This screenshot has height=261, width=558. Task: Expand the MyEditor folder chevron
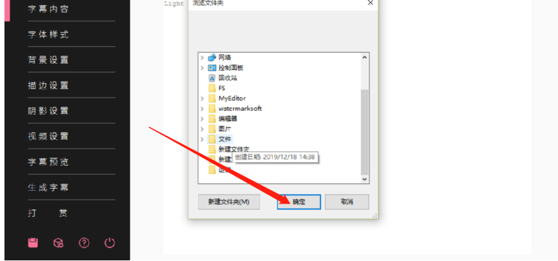tap(202, 98)
